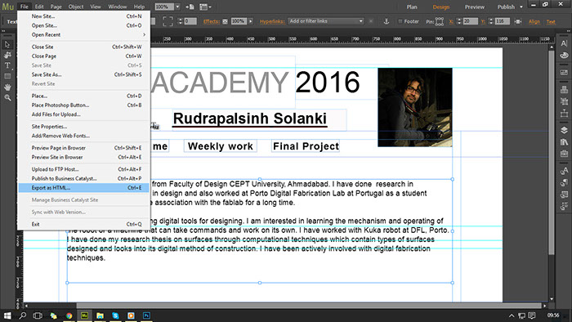Click the anchor link icon
Viewport: 572px width, 322px height.
[x=386, y=21]
